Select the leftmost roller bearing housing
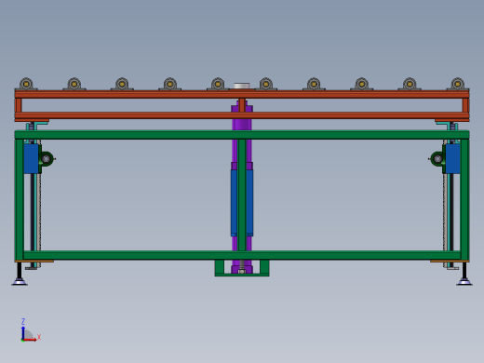 coord(26,84)
